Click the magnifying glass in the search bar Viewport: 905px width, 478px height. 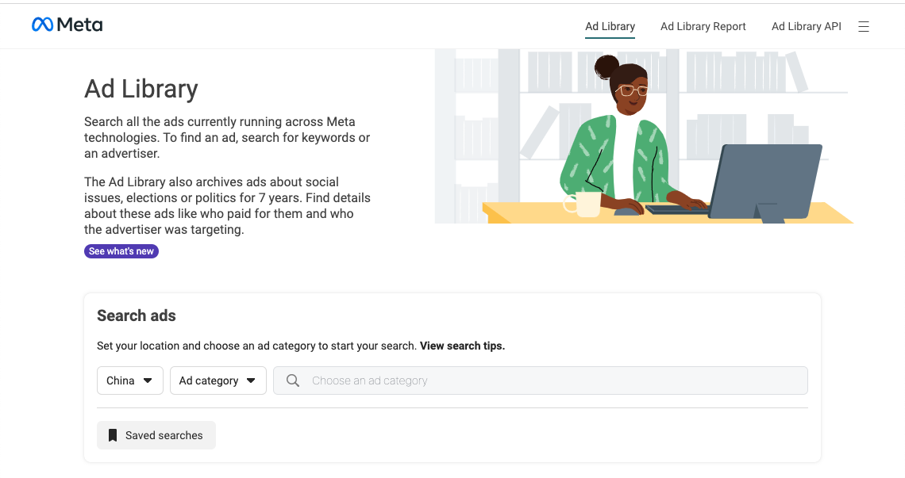click(x=292, y=380)
